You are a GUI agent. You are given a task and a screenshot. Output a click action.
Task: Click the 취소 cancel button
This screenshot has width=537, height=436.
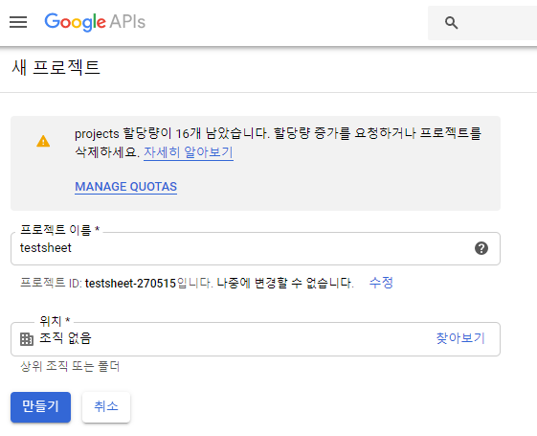click(106, 407)
